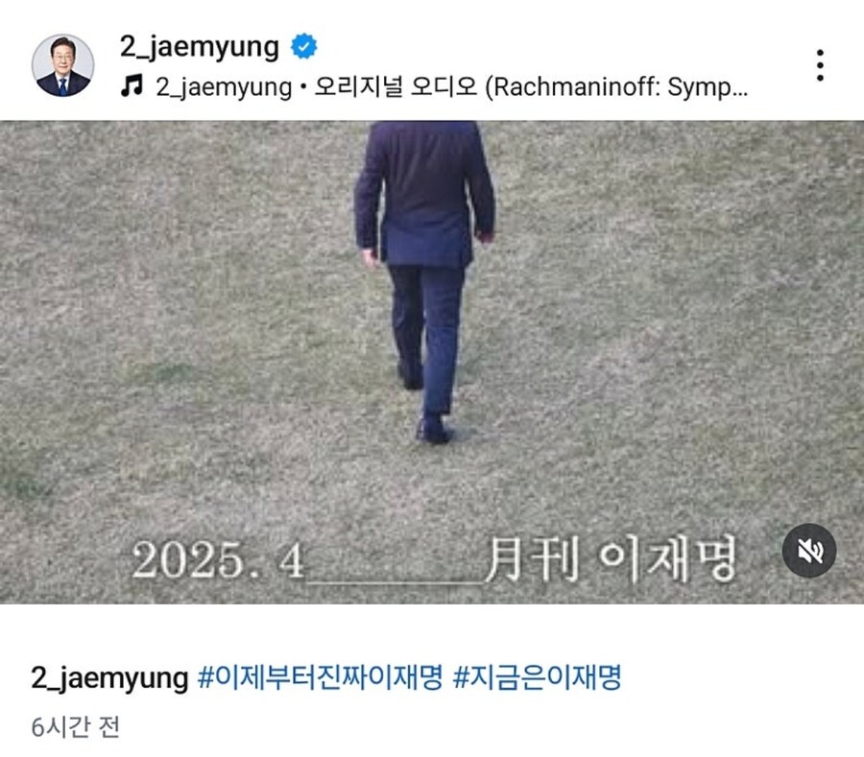Click the grass area right of the man

(678, 319)
